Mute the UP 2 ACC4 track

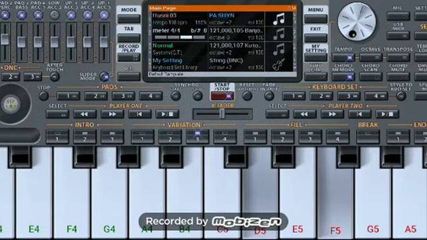(x=87, y=15)
